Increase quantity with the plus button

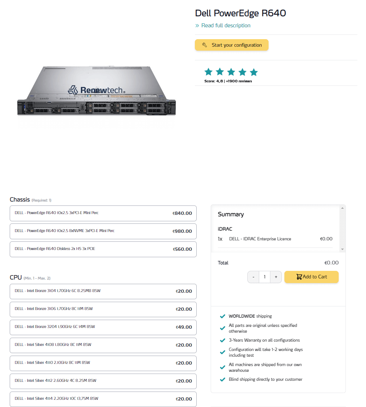pyautogui.click(x=276, y=277)
